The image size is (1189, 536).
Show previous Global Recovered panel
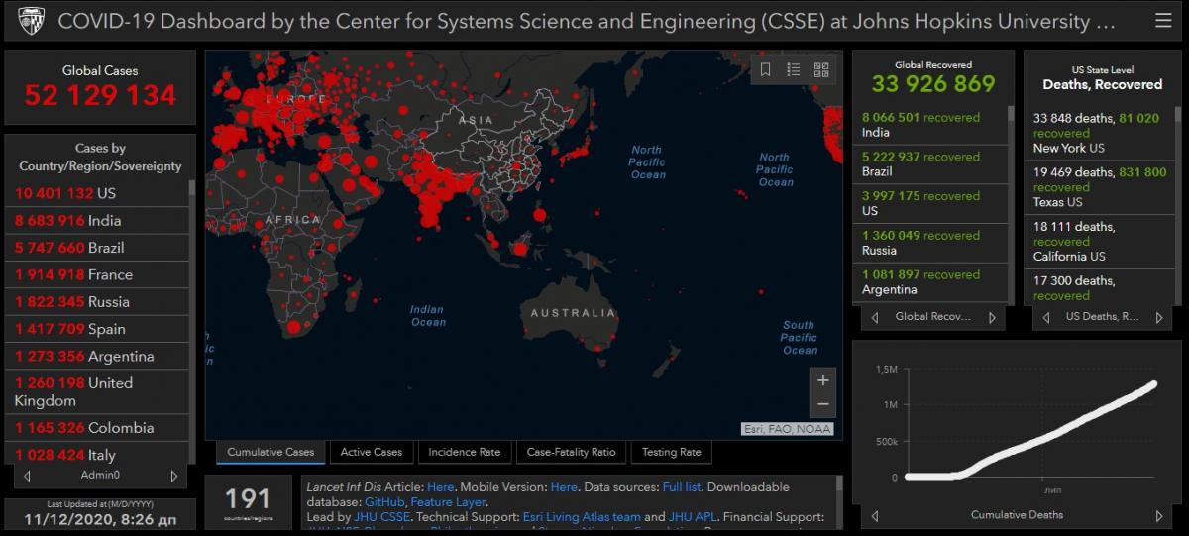pos(875,317)
